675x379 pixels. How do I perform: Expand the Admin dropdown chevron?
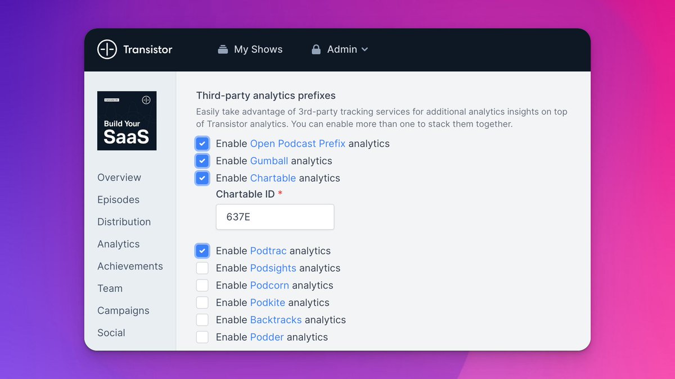[364, 49]
